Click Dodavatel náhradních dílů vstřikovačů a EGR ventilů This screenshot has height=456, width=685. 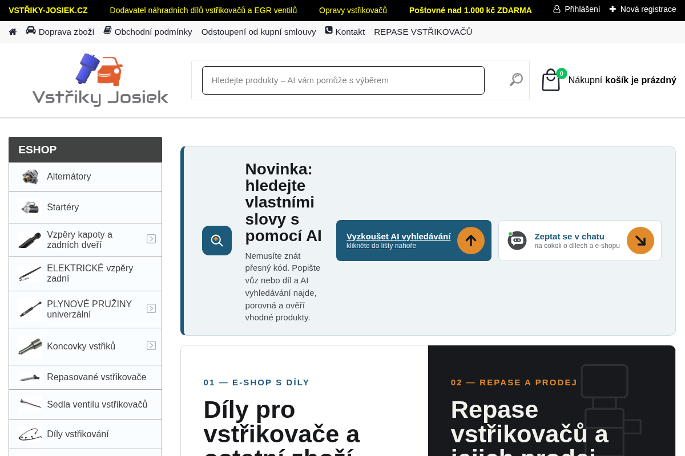coord(203,10)
